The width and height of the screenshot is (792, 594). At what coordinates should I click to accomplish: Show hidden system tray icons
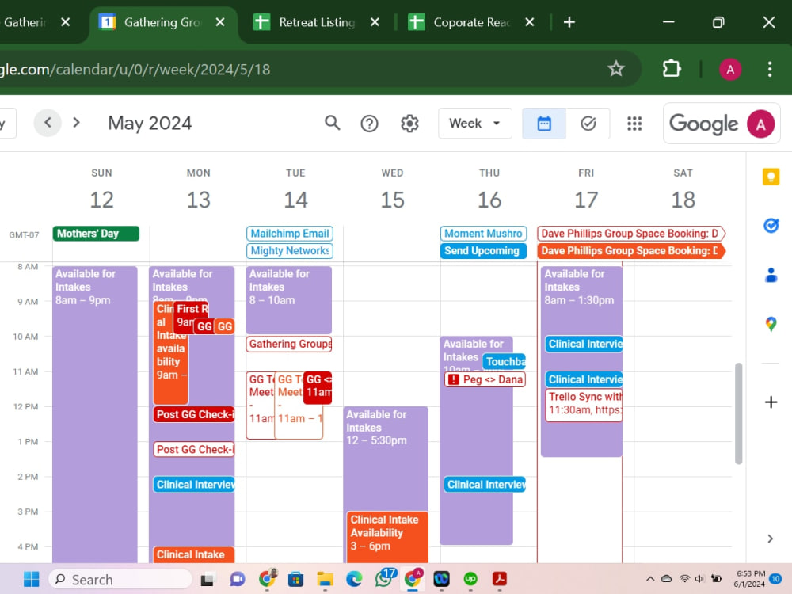[x=650, y=579]
